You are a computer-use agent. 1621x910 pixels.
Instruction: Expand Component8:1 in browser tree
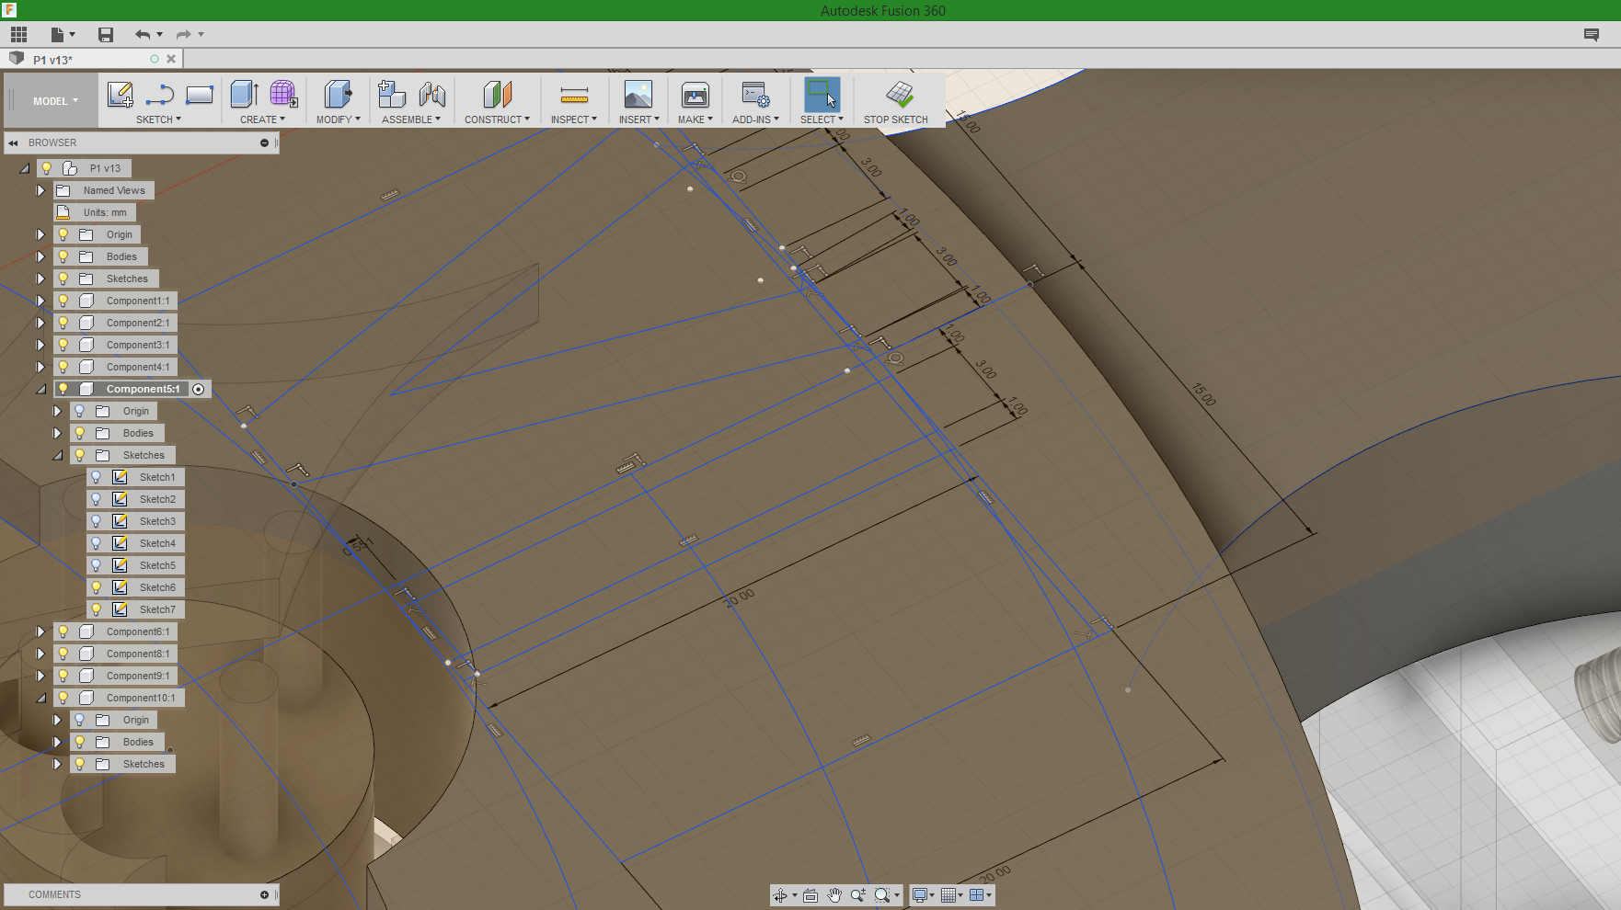point(40,654)
